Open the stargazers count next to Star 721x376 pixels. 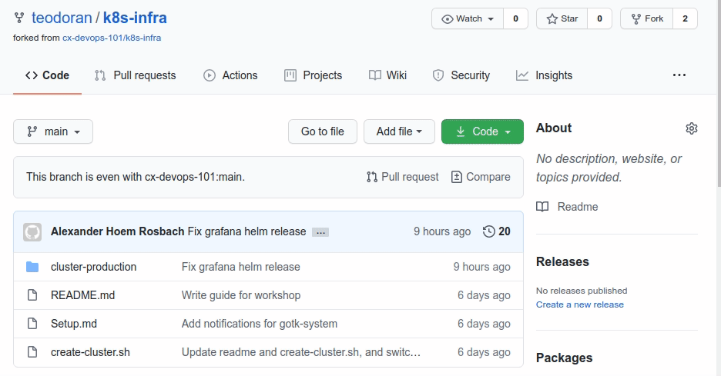(x=599, y=18)
